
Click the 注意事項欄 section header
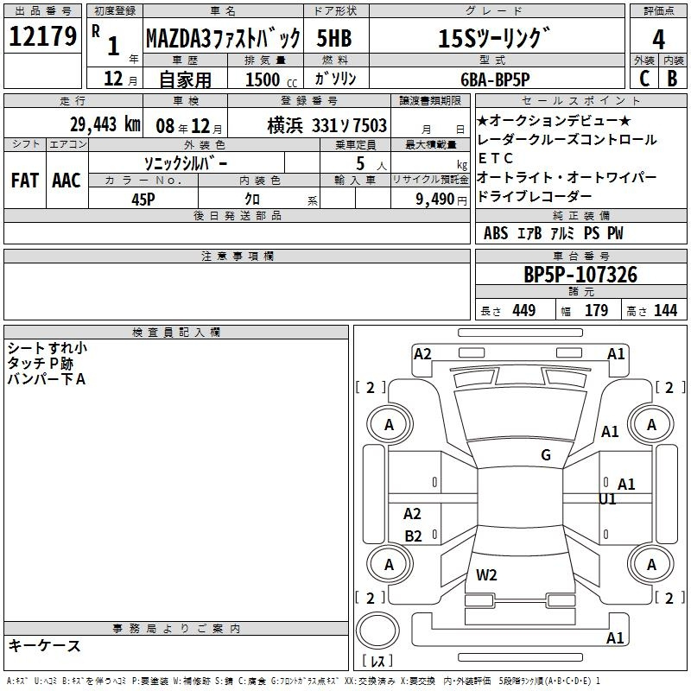237,256
